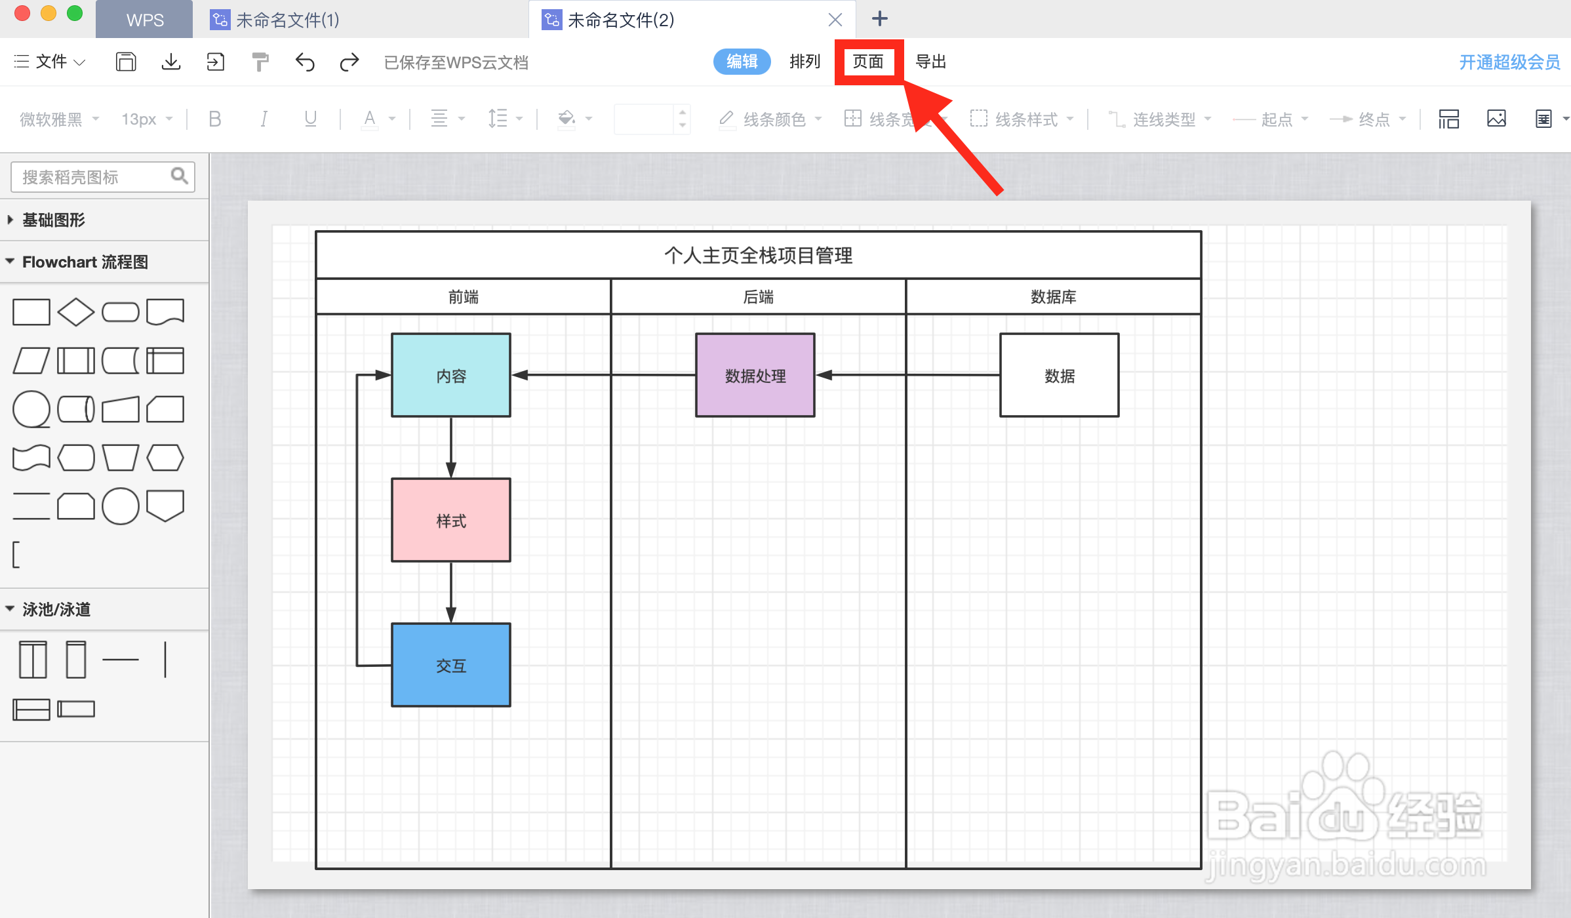Image resolution: width=1571 pixels, height=918 pixels.
Task: Select the format painter tool
Action: pos(260,62)
